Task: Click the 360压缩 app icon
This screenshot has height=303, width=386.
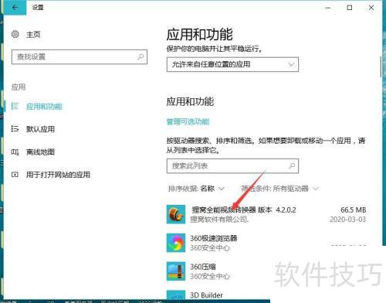Action: pyautogui.click(x=176, y=271)
